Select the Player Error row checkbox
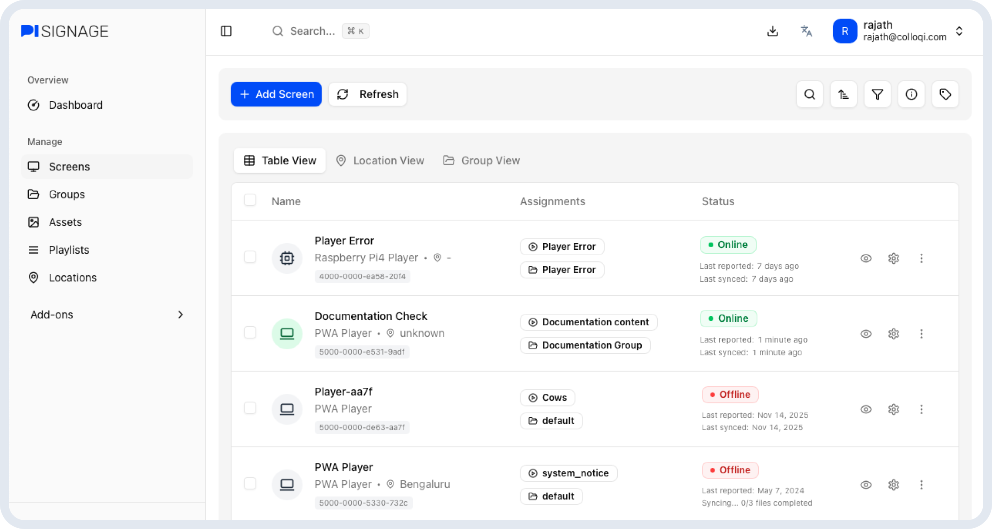Screen dimensions: 992x529 (250, 257)
